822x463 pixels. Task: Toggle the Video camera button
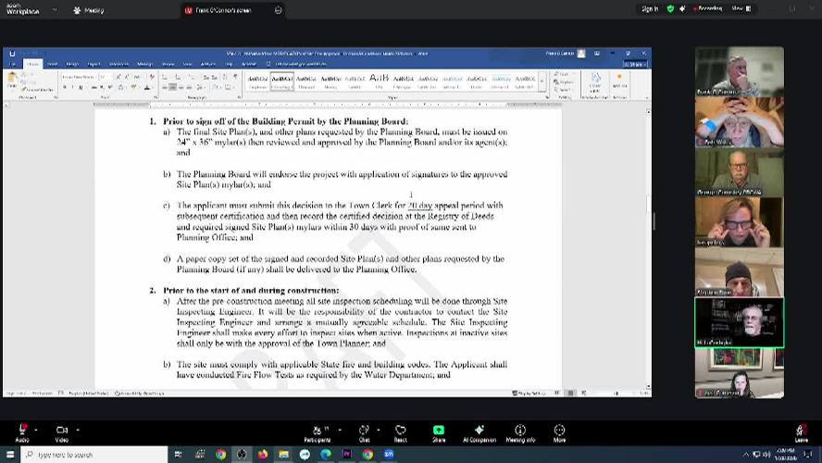click(x=61, y=432)
